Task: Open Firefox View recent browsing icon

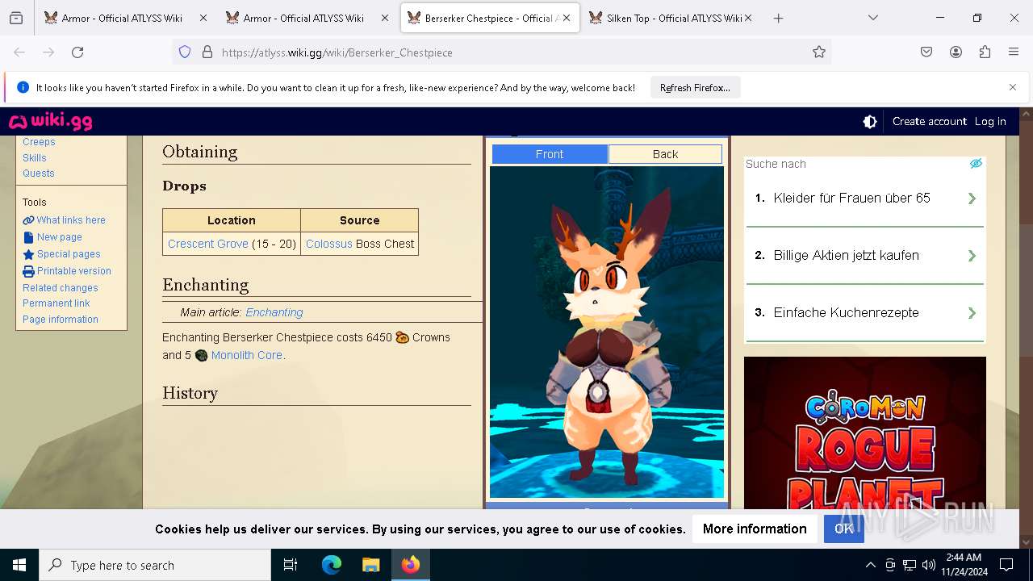Action: click(16, 18)
